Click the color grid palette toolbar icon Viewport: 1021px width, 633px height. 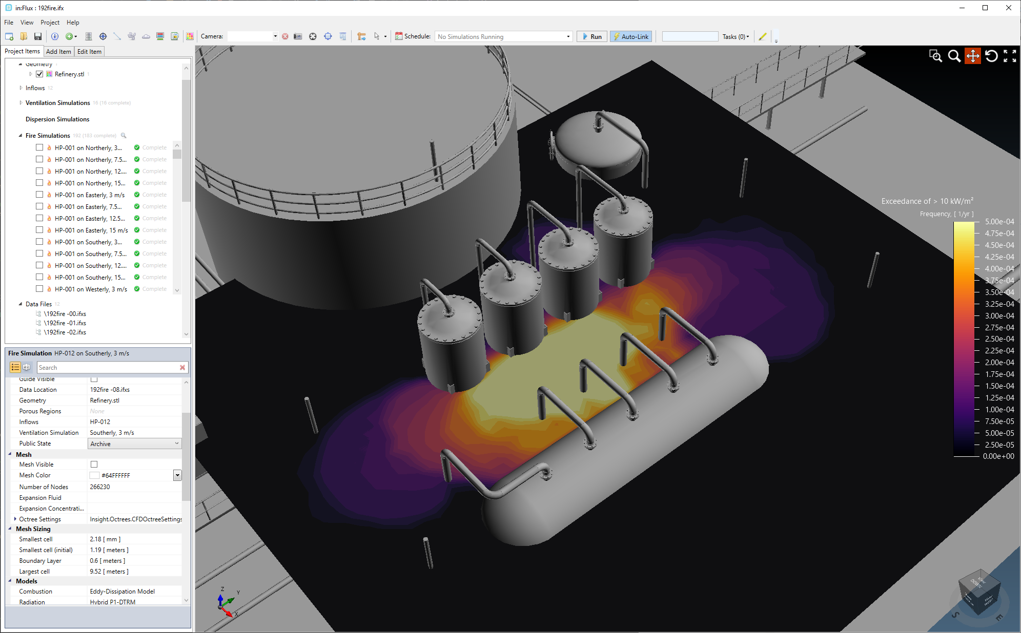point(190,36)
